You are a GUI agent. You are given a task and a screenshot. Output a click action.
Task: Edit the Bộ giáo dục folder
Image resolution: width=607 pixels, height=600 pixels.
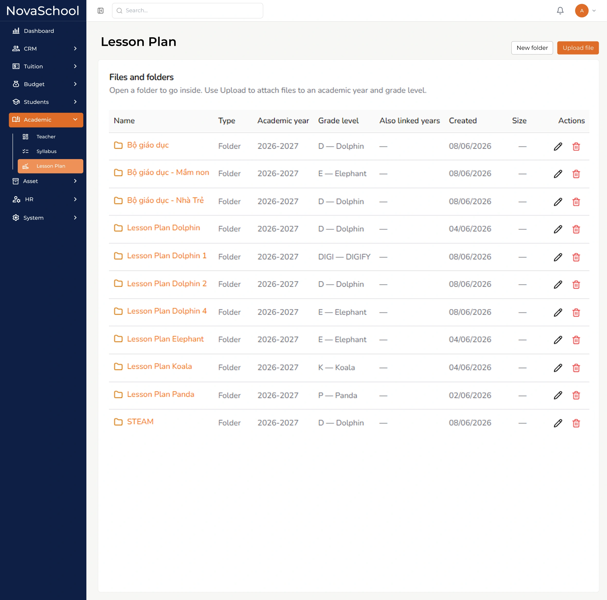558,147
